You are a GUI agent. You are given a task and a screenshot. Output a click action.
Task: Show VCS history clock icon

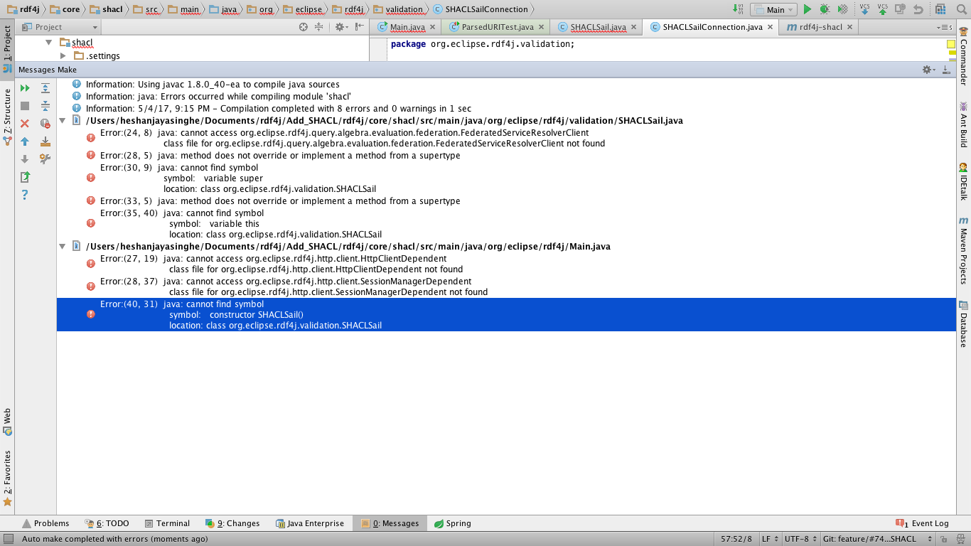(x=900, y=9)
